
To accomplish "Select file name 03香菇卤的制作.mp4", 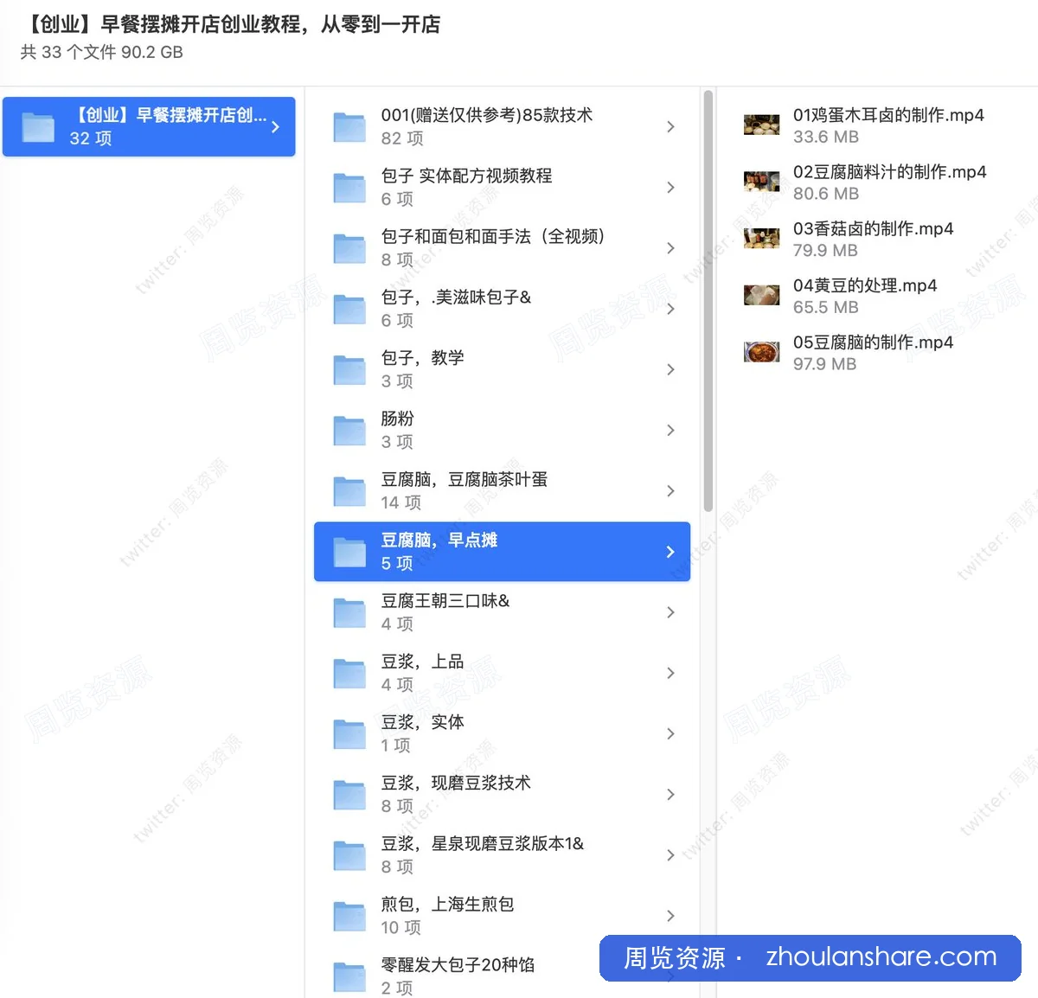I will click(873, 229).
